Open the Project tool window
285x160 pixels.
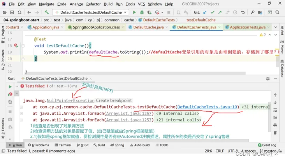click(x=3, y=35)
